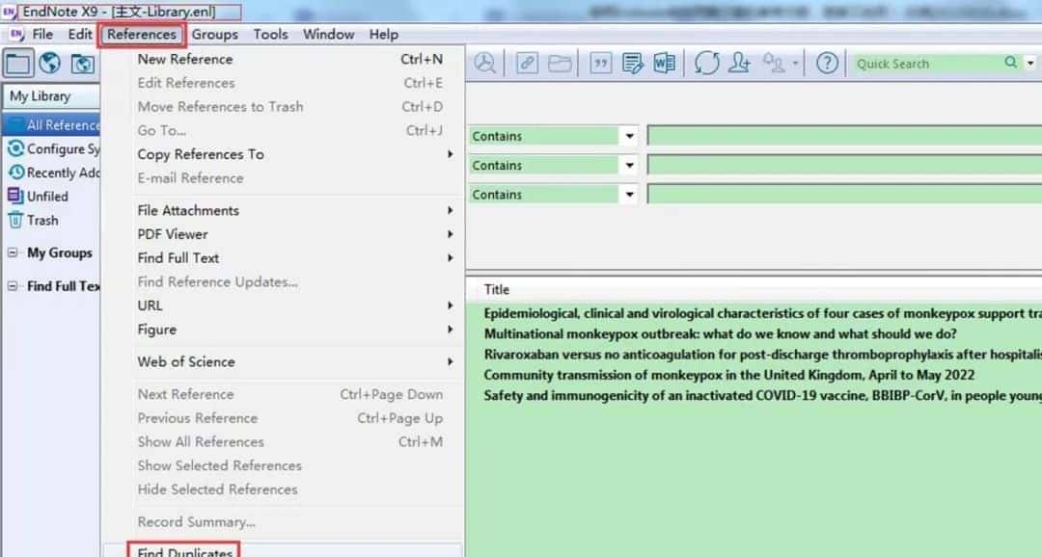Image resolution: width=1042 pixels, height=557 pixels.
Task: Select the Trash item in sidebar
Action: [x=42, y=221]
